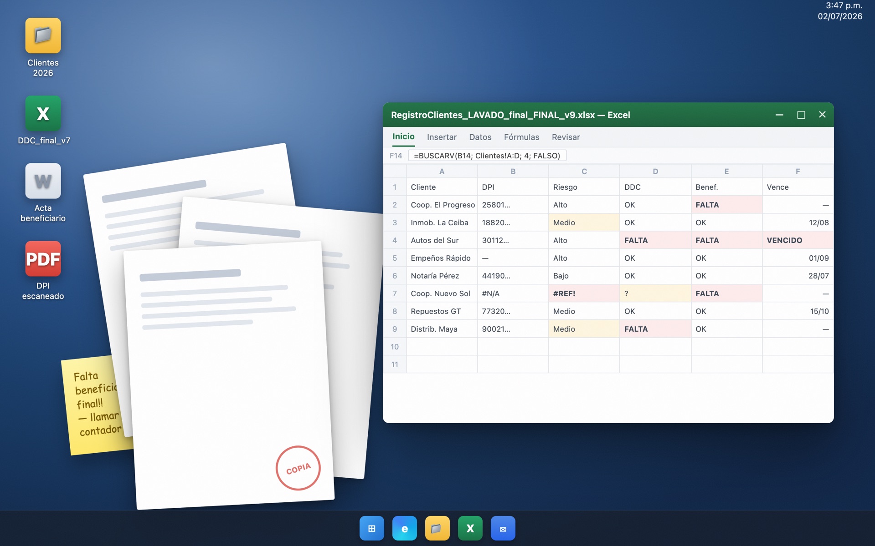
Task: Open the mail icon in taskbar
Action: (503, 528)
